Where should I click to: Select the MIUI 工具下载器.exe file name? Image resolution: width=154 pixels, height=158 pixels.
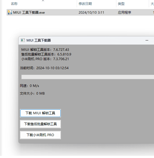tap(29, 13)
